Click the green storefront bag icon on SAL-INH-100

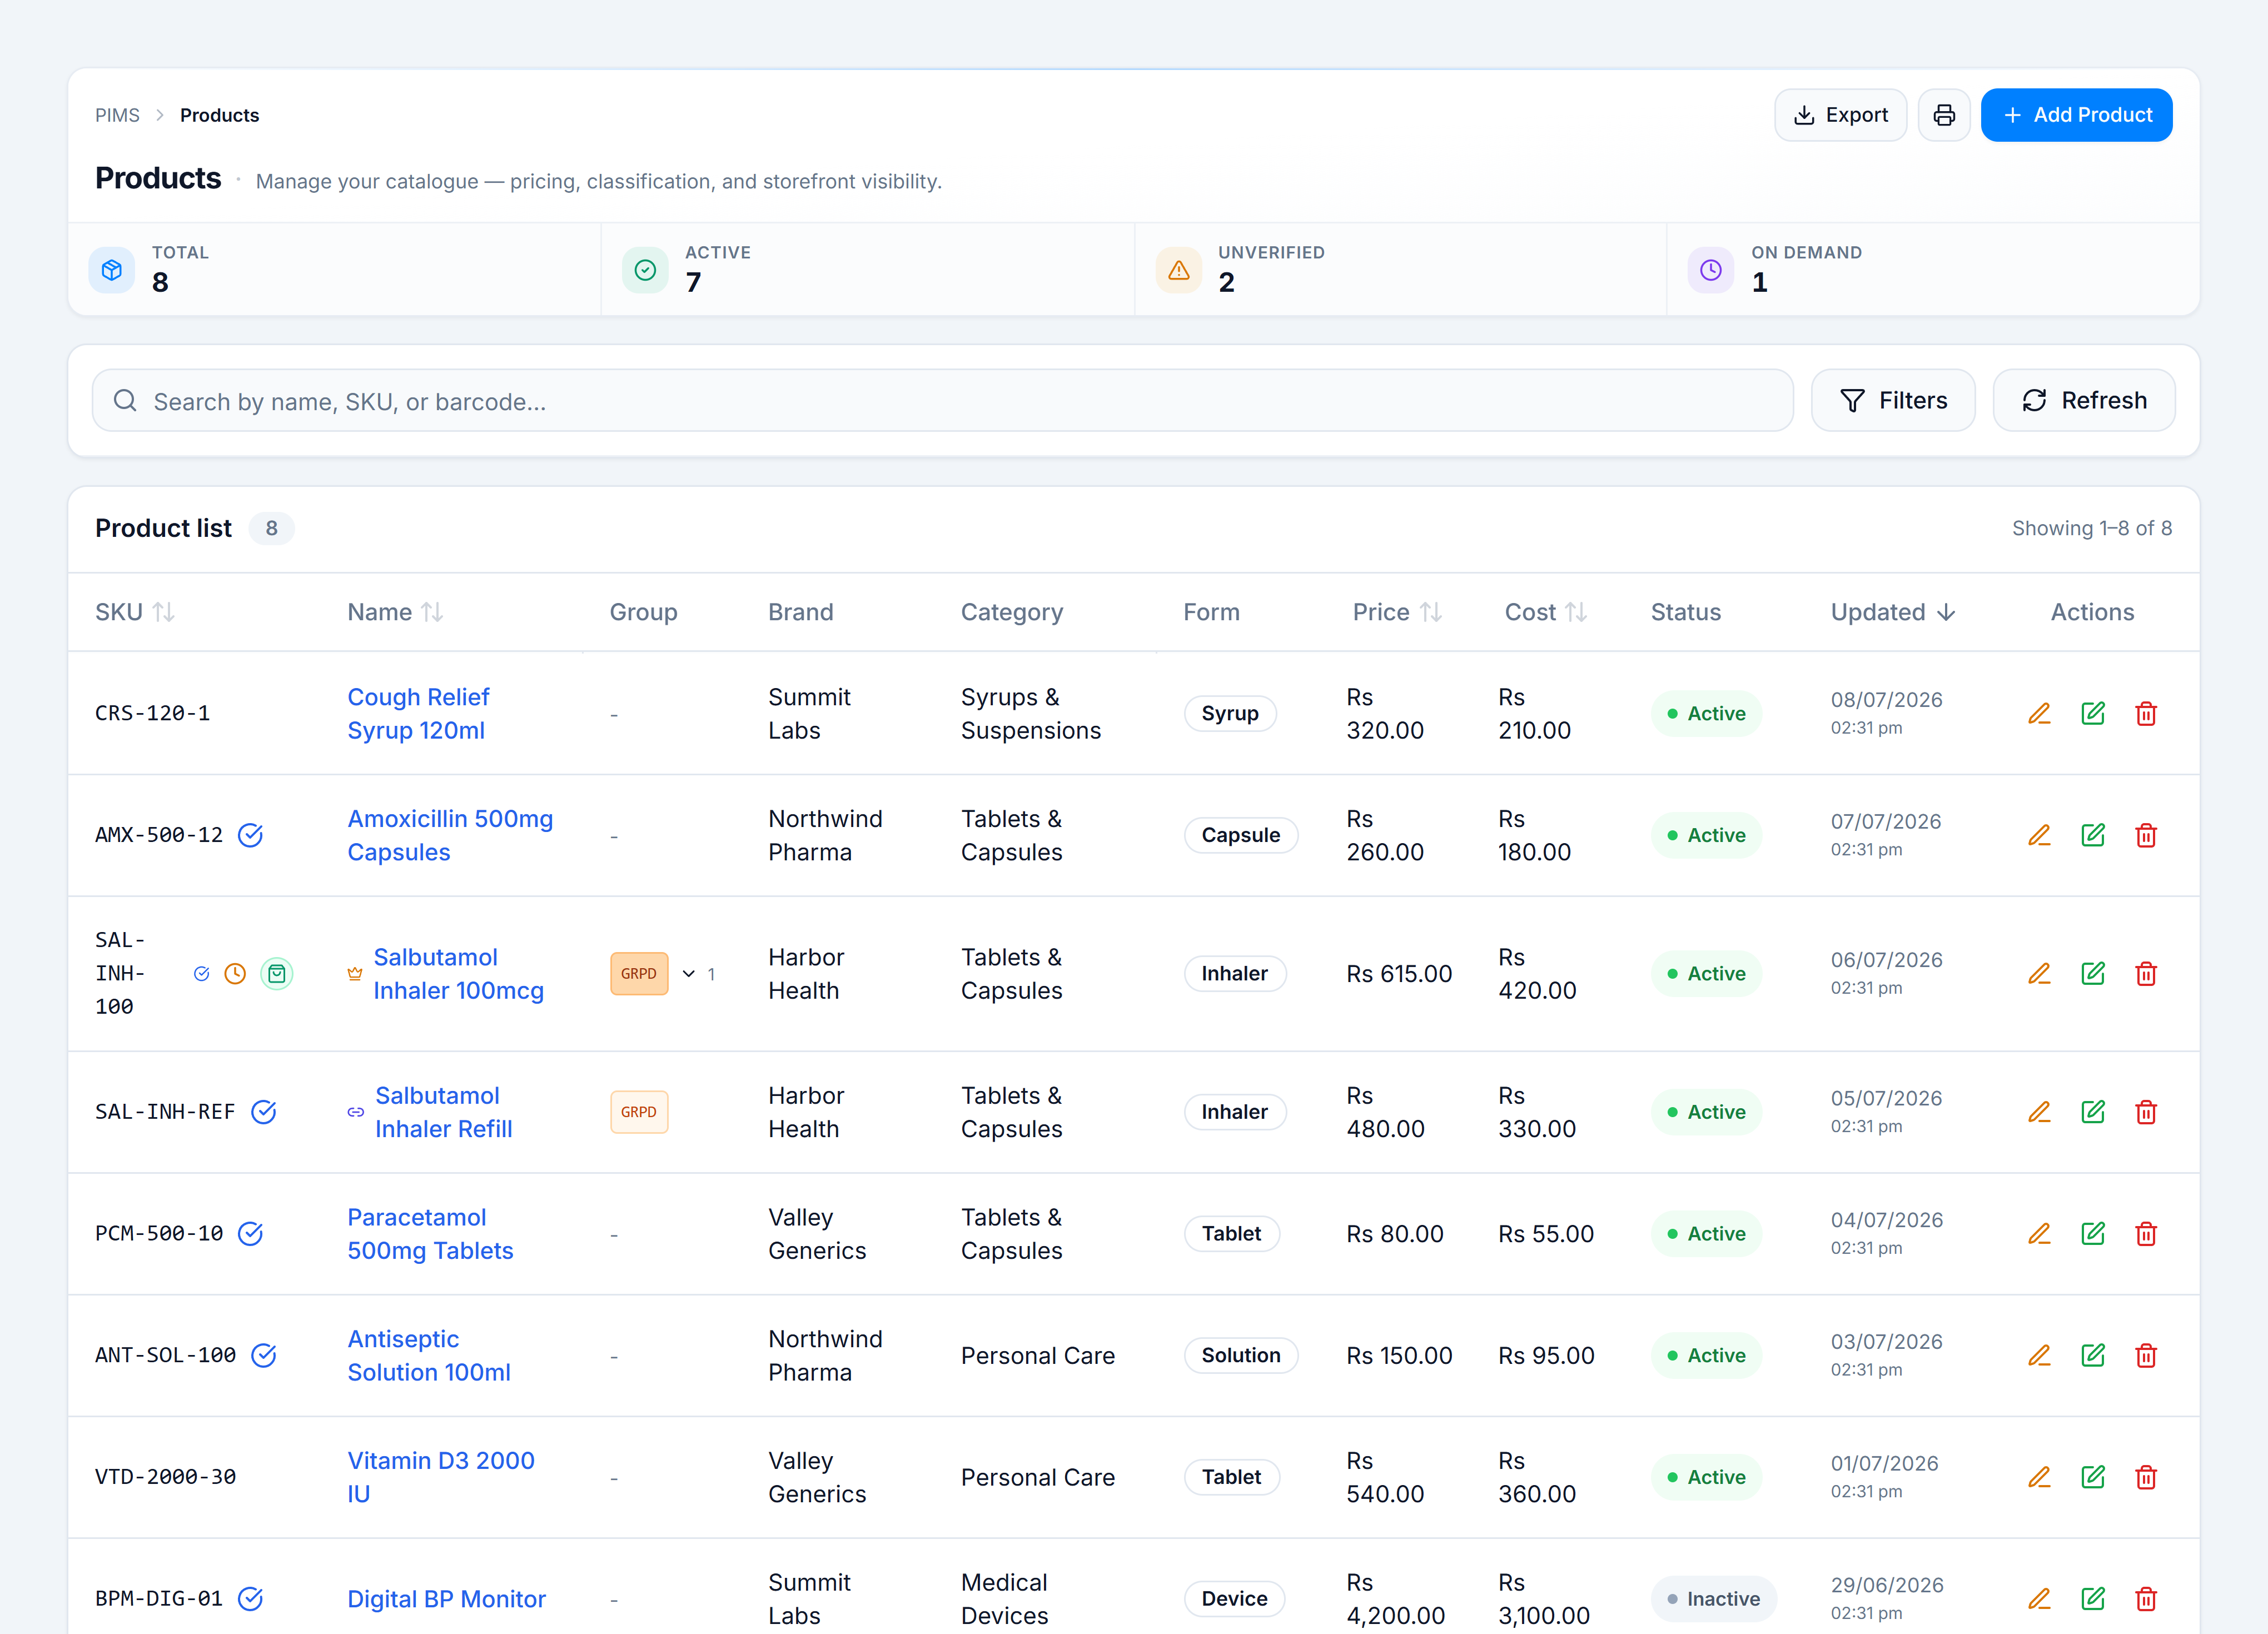click(x=277, y=973)
